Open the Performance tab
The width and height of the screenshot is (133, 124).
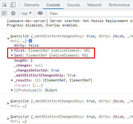(x=119, y=5)
